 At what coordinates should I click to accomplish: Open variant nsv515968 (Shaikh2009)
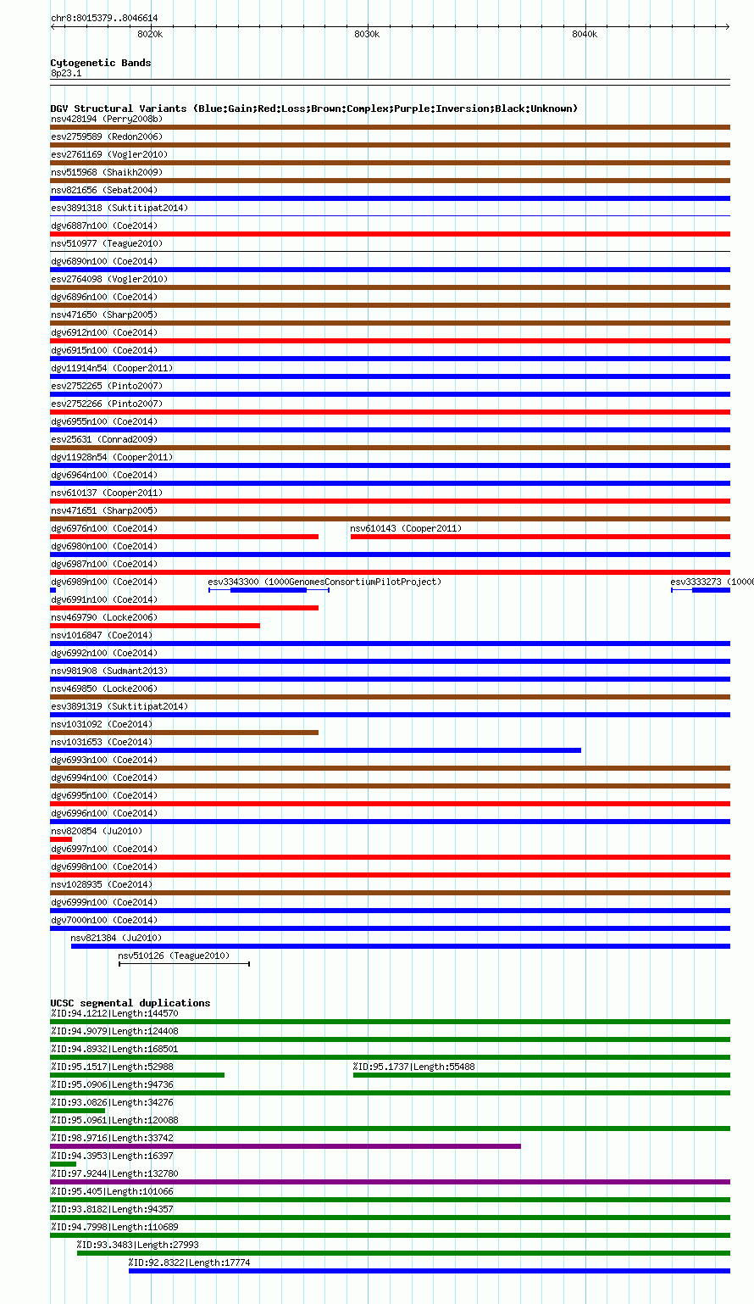pyautogui.click(x=107, y=172)
